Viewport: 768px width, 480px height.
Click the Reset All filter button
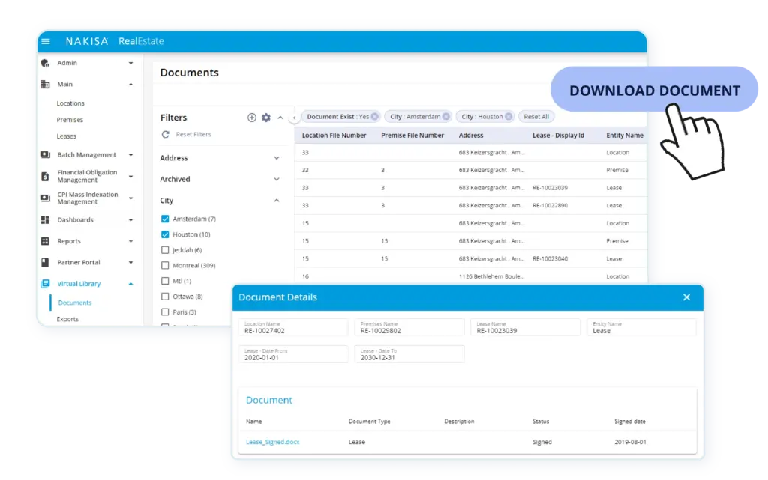[x=536, y=117]
